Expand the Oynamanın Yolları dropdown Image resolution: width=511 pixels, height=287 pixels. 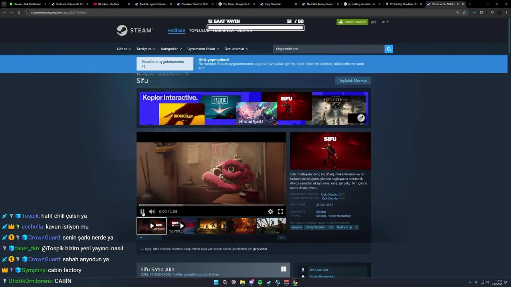(x=203, y=49)
